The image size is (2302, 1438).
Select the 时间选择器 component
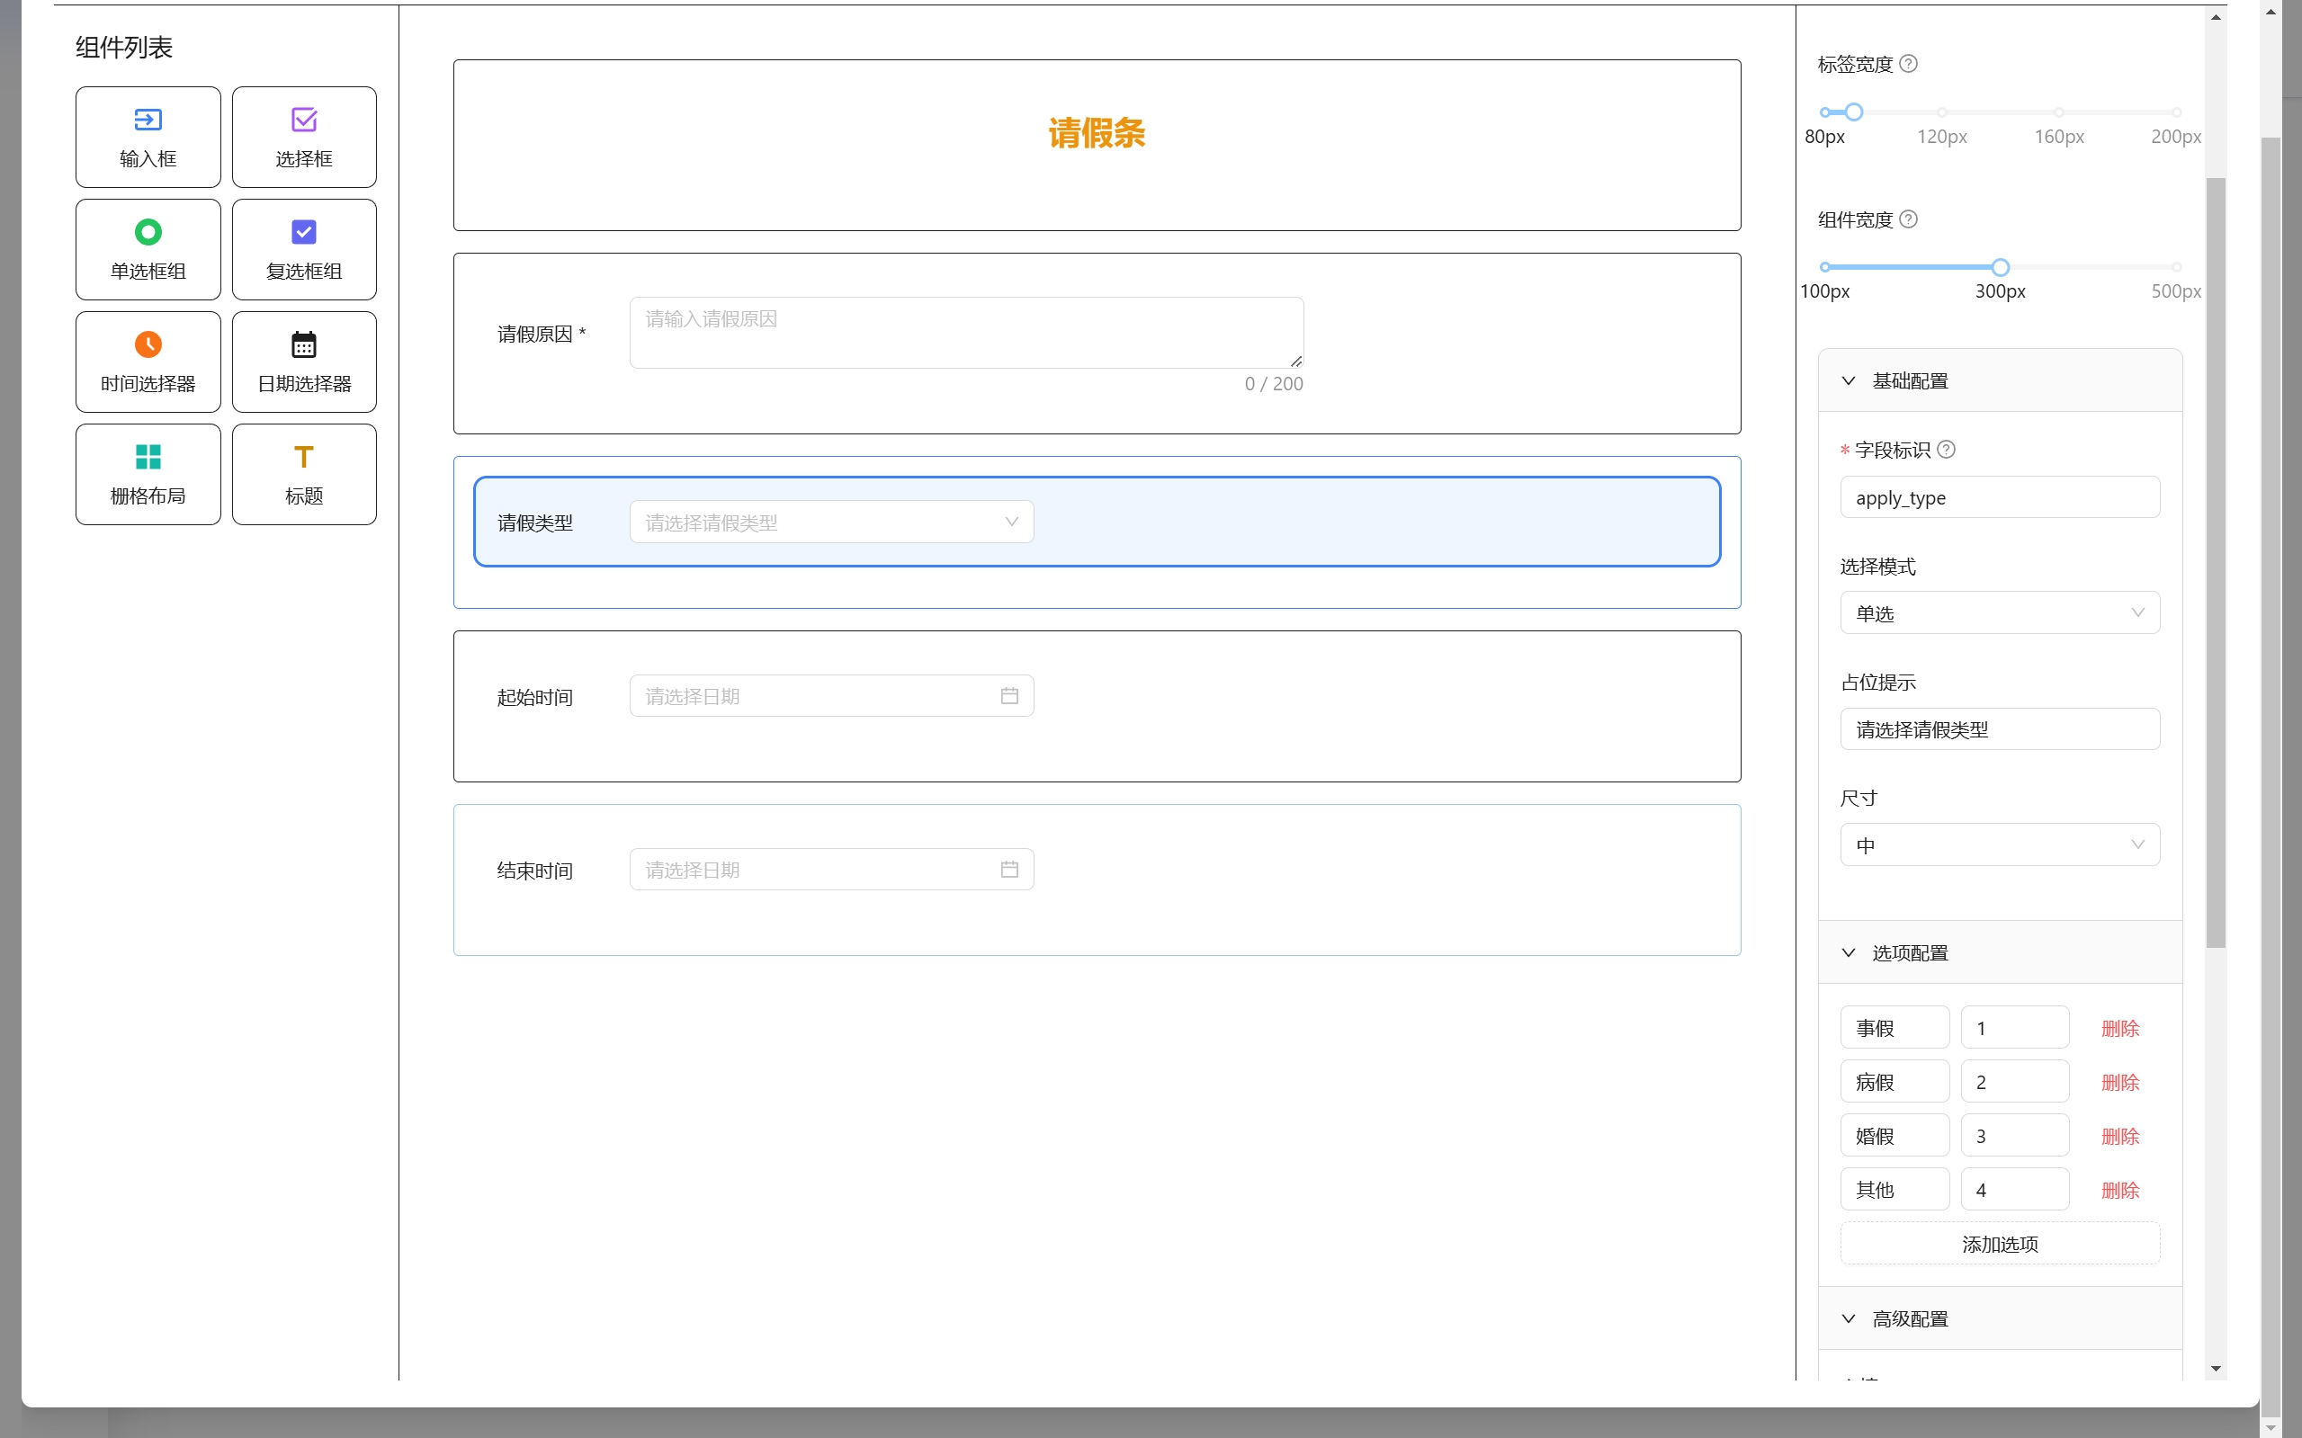148,362
